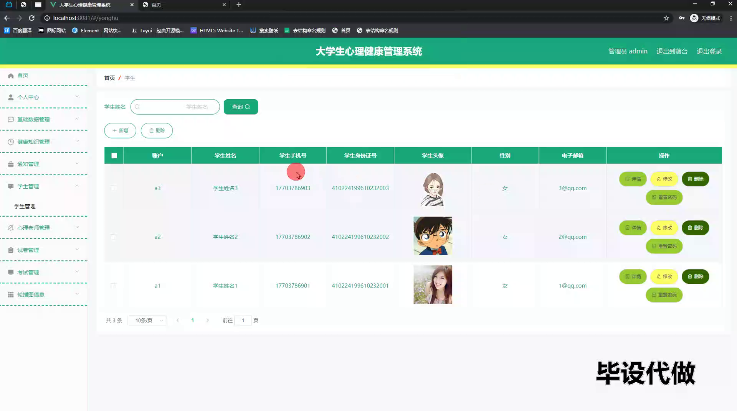Screen dimensions: 737x411
Task: Click the 试卷管理 clipboard icon
Action: coord(11,250)
